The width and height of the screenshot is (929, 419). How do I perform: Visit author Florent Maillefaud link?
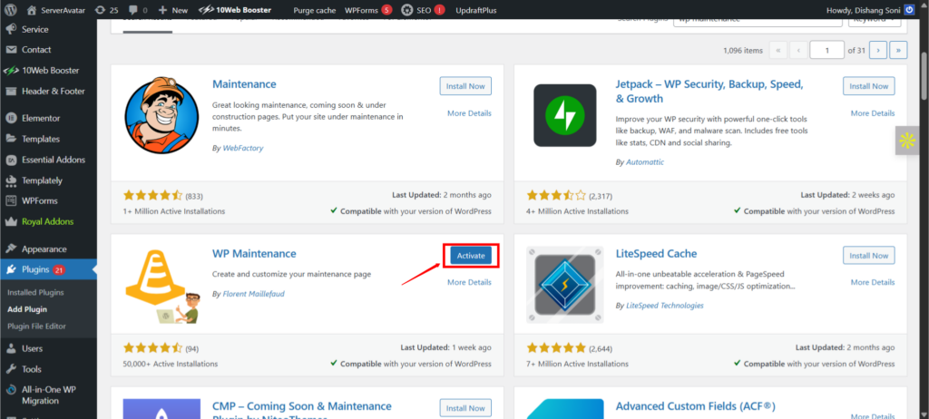point(254,294)
